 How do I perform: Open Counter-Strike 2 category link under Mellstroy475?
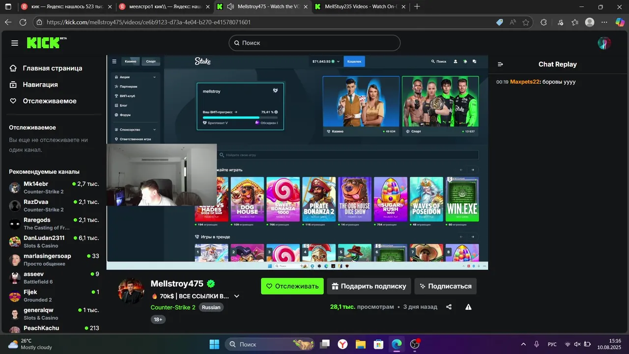coord(173,307)
